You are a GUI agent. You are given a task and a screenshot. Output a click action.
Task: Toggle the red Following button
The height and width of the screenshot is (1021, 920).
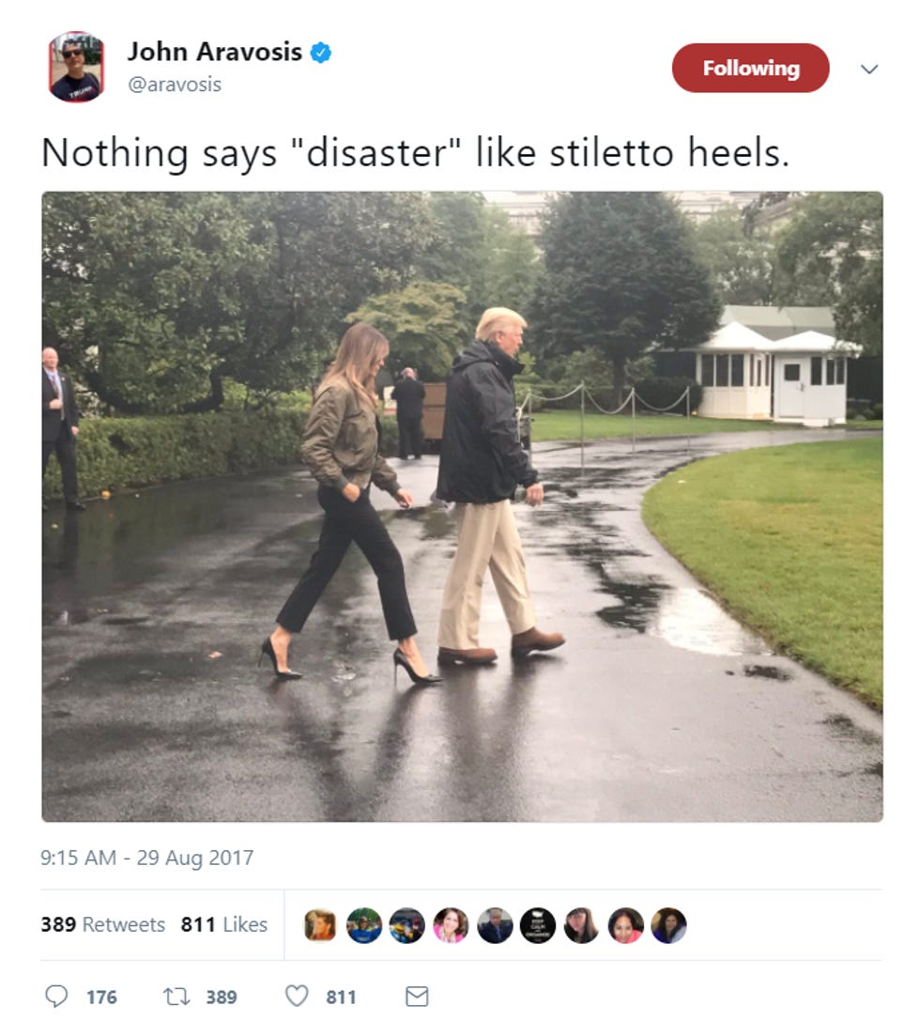[750, 68]
